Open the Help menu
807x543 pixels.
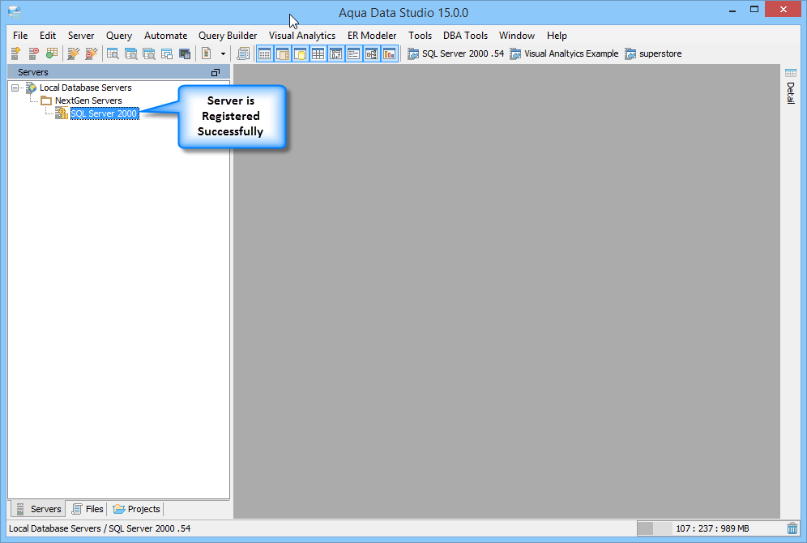click(x=557, y=36)
